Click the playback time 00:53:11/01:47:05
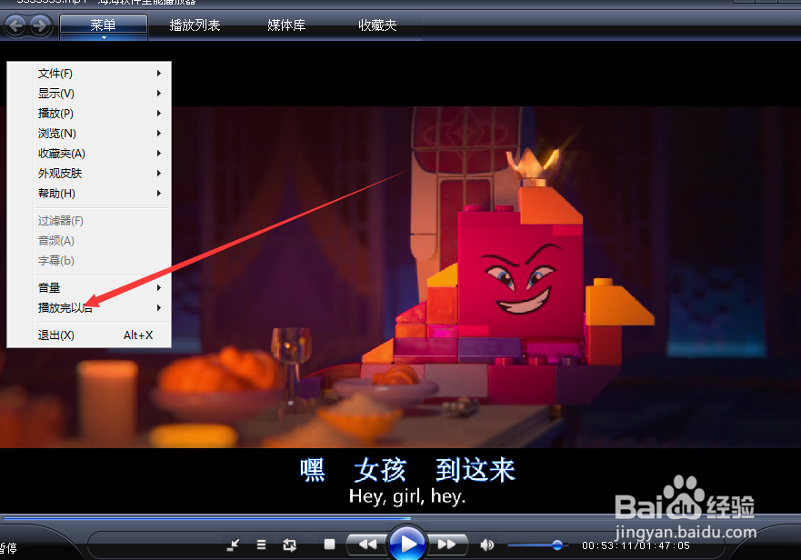This screenshot has height=560, width=801. pyautogui.click(x=636, y=545)
